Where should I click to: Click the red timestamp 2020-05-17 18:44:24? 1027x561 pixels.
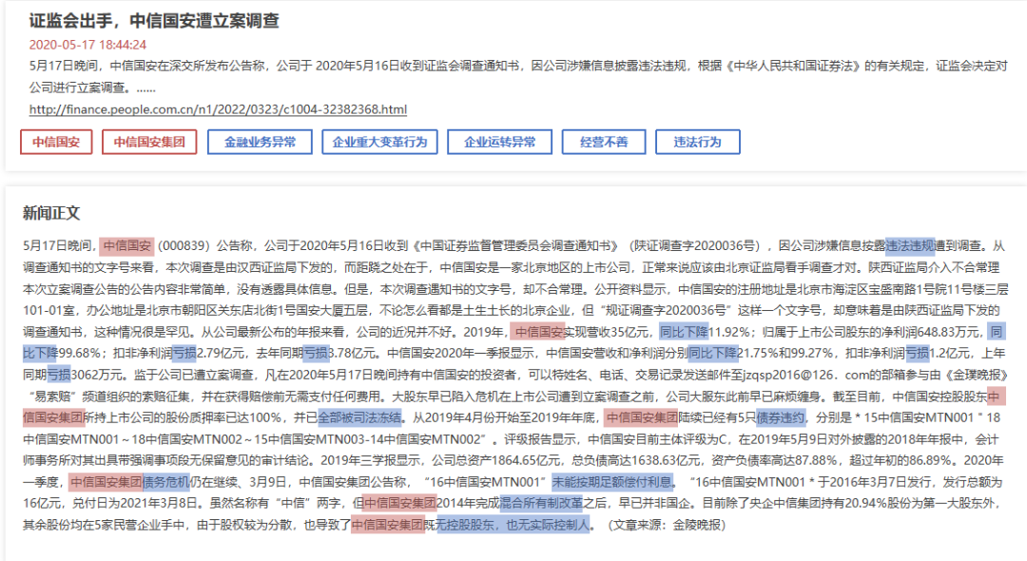(x=87, y=44)
